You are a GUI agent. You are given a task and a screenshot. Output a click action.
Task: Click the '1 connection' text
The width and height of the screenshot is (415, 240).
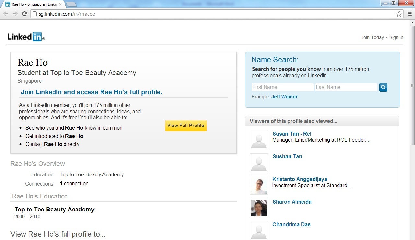(74, 183)
